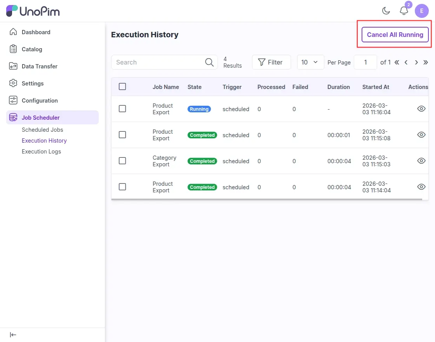This screenshot has width=435, height=342.
Task: Click the Running status badge
Action: click(199, 109)
